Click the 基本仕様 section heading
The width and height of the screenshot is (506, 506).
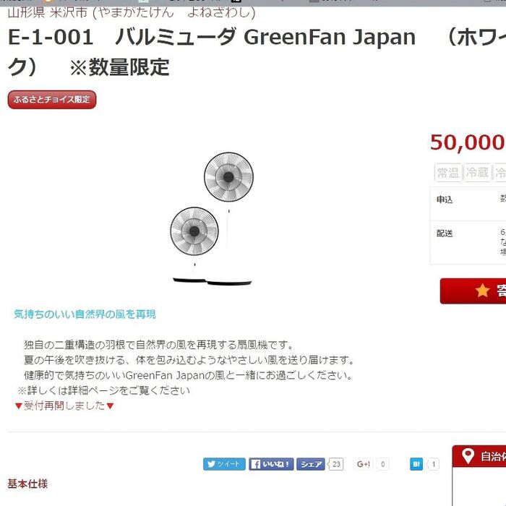27,484
